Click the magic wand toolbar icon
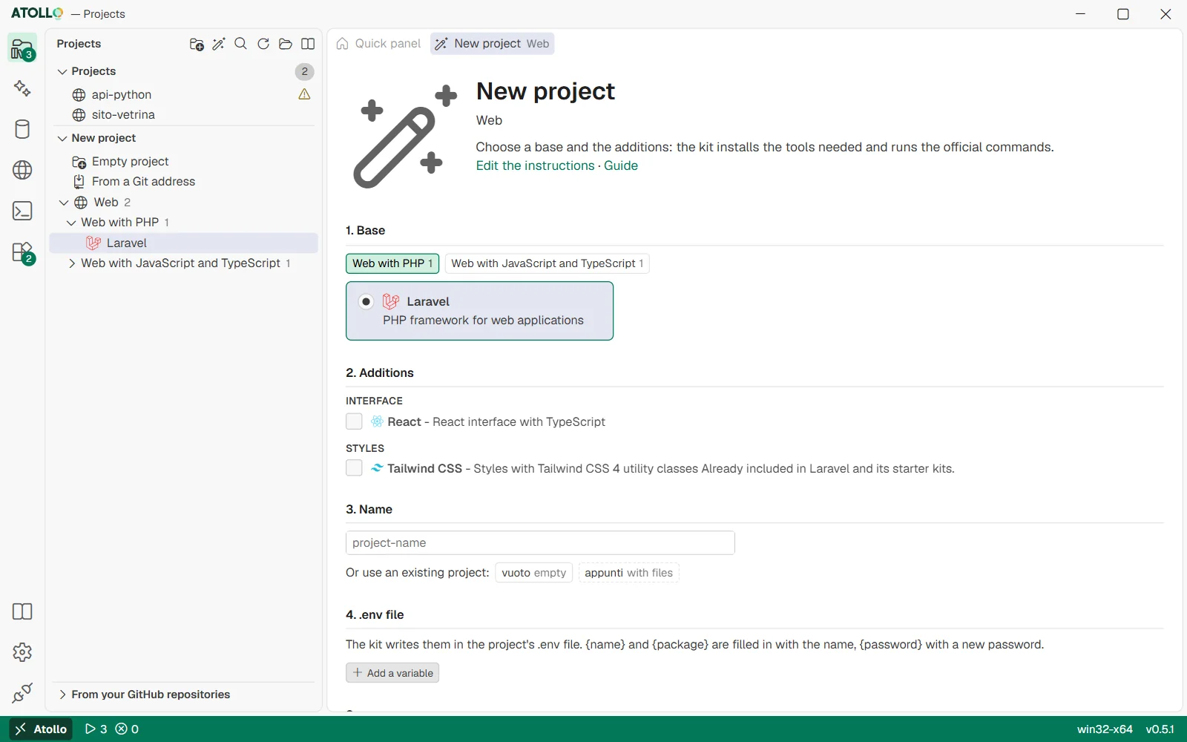The height and width of the screenshot is (742, 1187). coord(219,44)
